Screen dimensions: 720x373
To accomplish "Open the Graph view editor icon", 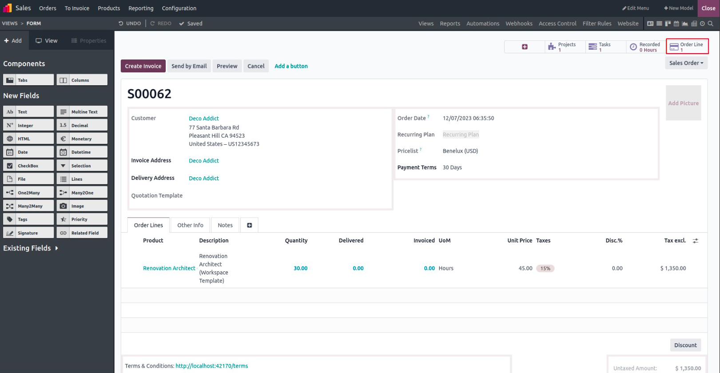I will pos(685,24).
